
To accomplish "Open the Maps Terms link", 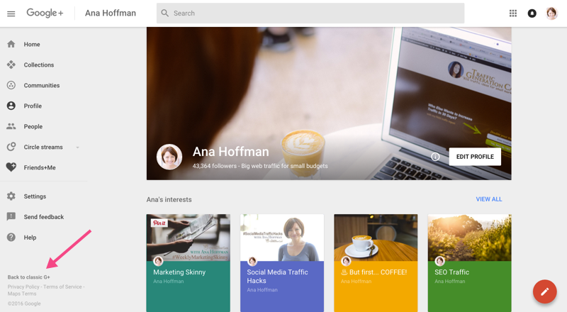I will (x=22, y=294).
